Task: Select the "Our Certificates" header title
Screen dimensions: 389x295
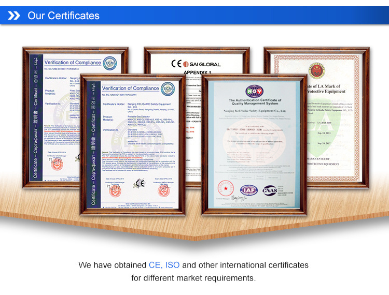Action: (63, 16)
